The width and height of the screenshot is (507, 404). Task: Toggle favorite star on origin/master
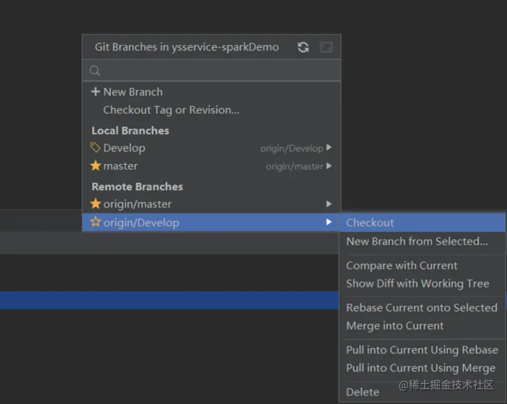coord(95,204)
